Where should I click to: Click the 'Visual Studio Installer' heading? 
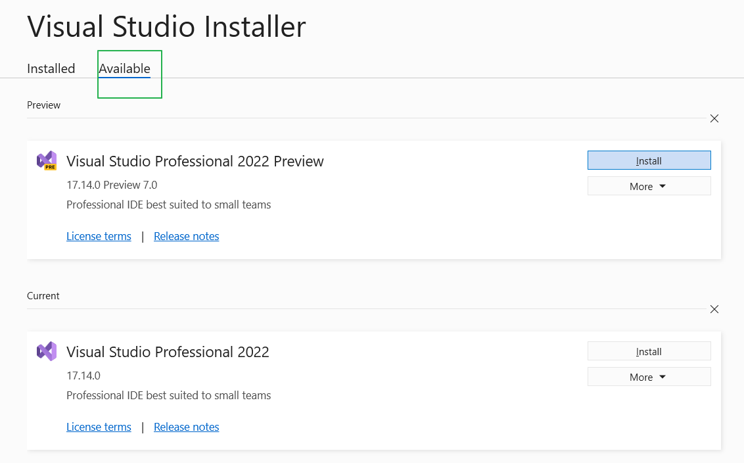tap(166, 26)
